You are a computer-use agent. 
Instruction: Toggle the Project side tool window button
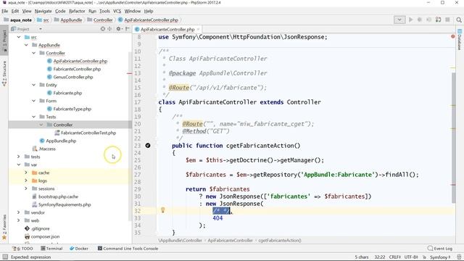pos(4,41)
